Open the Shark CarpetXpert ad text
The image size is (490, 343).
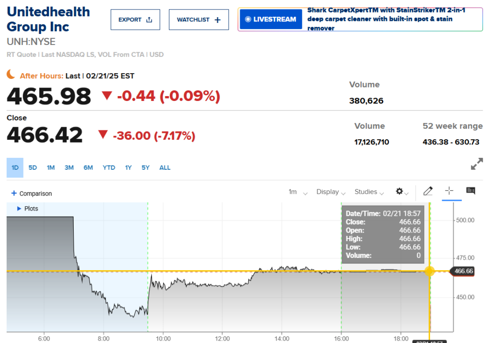pyautogui.click(x=386, y=19)
